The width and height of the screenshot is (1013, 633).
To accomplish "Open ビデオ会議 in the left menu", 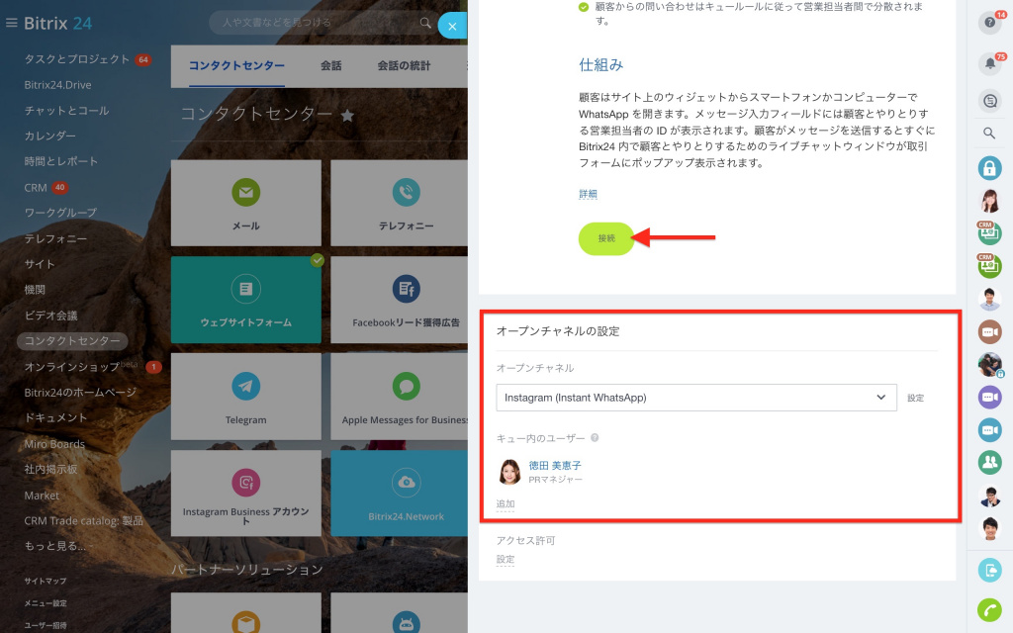I will point(50,316).
